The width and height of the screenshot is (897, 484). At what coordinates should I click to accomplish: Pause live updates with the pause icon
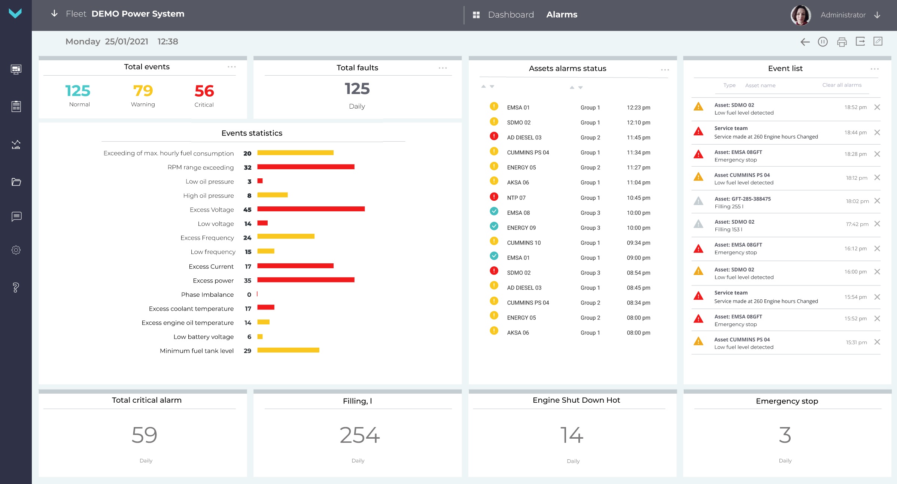tap(823, 42)
